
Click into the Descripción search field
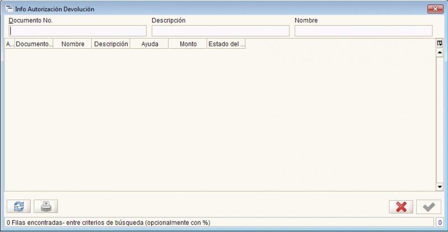pos(221,31)
